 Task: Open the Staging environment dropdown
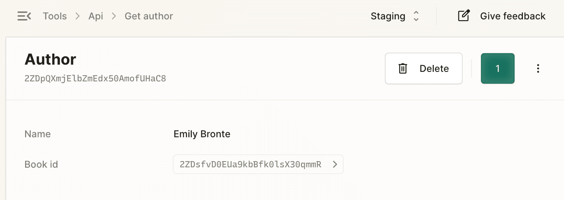395,16
